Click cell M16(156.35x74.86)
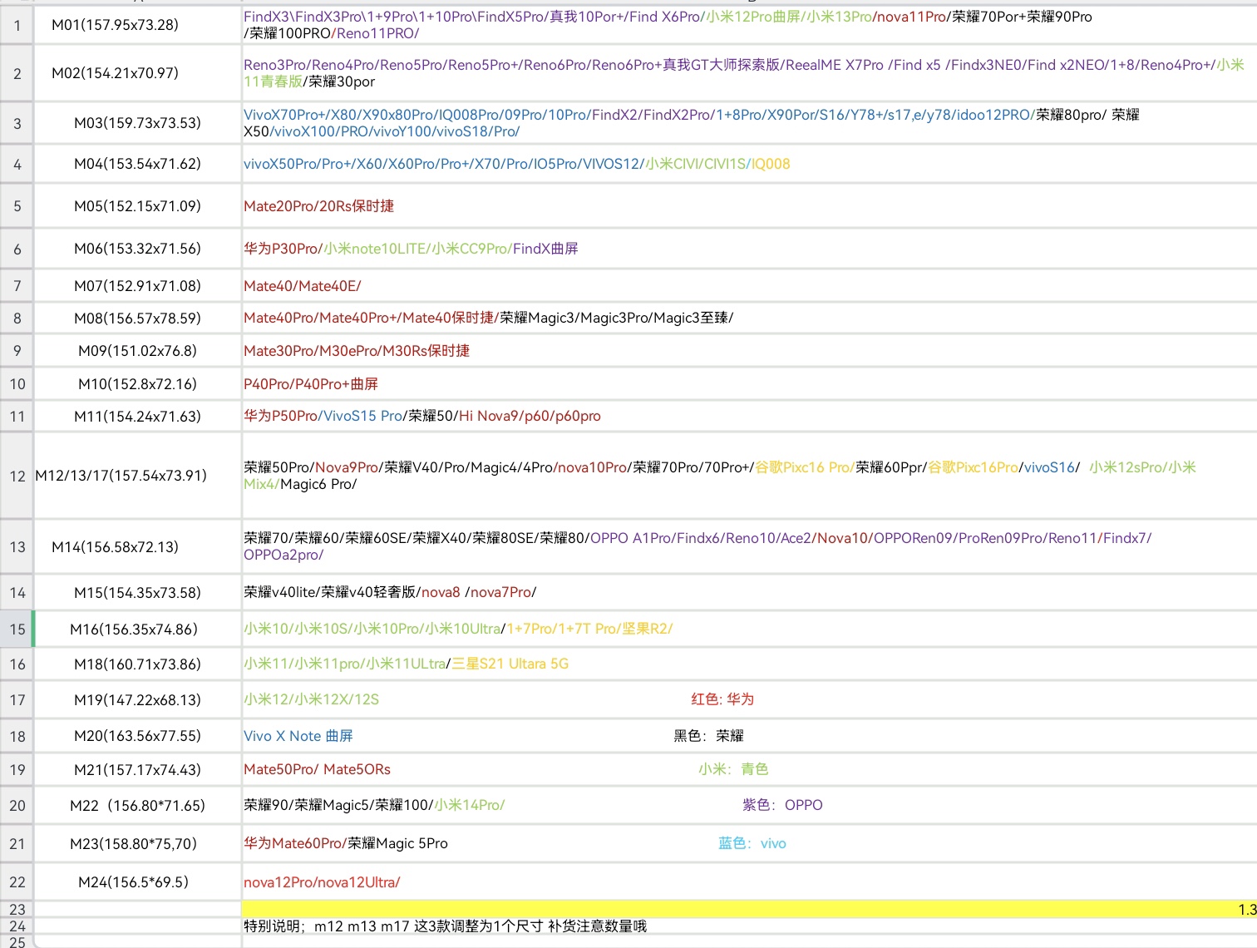Image resolution: width=1257 pixels, height=948 pixels. [137, 630]
